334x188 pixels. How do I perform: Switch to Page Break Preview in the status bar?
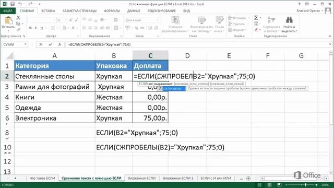point(279,185)
